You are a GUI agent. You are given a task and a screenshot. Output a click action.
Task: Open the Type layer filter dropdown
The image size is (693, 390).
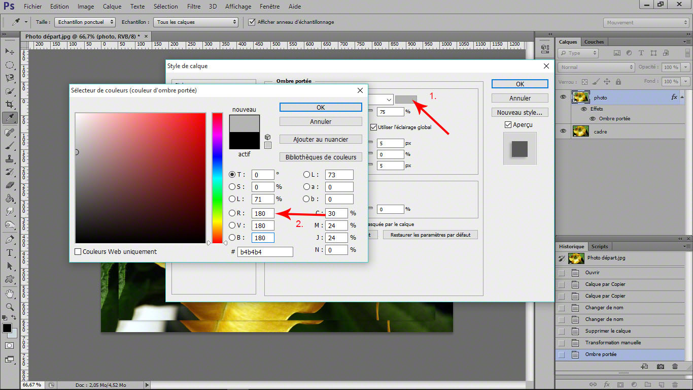click(578, 53)
